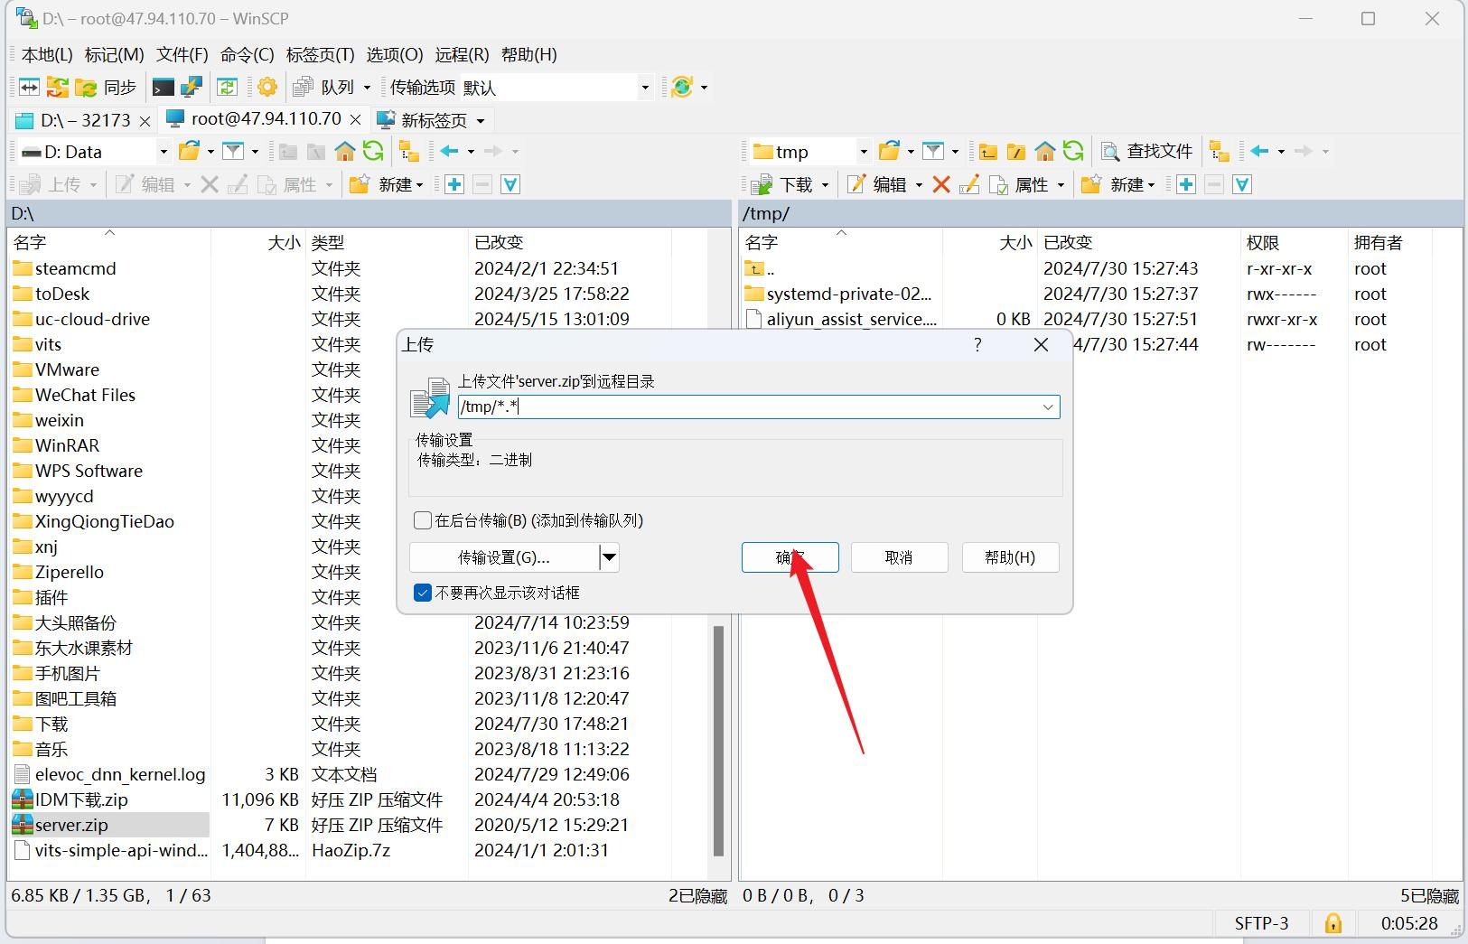Screen dimensions: 1468x944
Task: Open the D: Data drive dropdown
Action: [x=164, y=151]
